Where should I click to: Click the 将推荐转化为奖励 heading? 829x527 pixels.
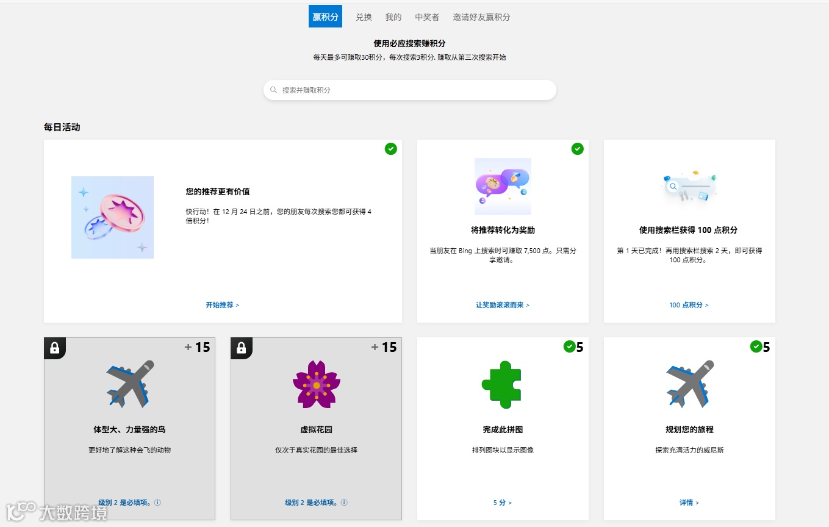point(503,230)
